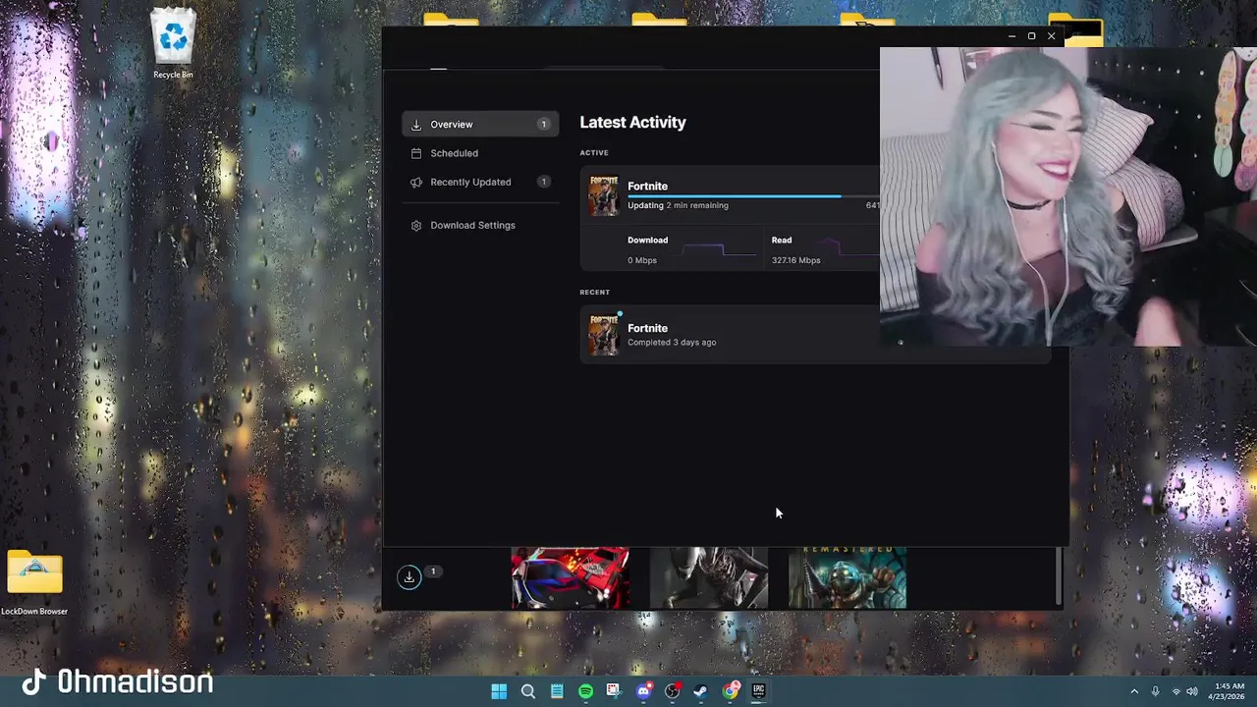Open OBS Studio from the taskbar
Screen dimensions: 1257x707
(x=672, y=691)
